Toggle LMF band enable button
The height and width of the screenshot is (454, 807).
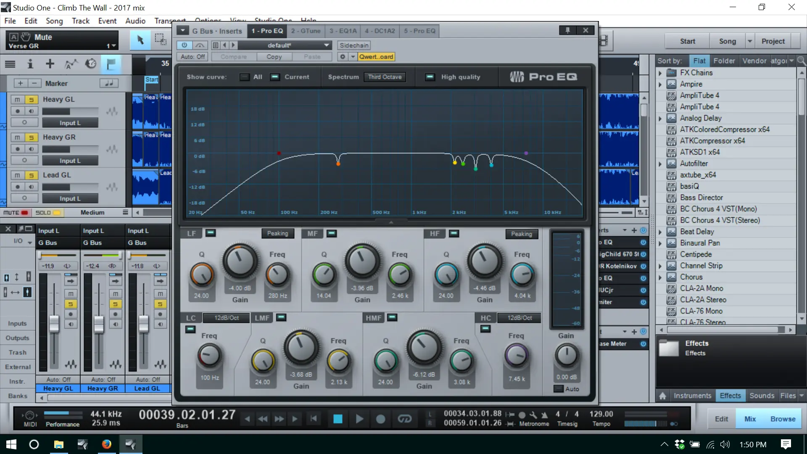click(x=281, y=317)
